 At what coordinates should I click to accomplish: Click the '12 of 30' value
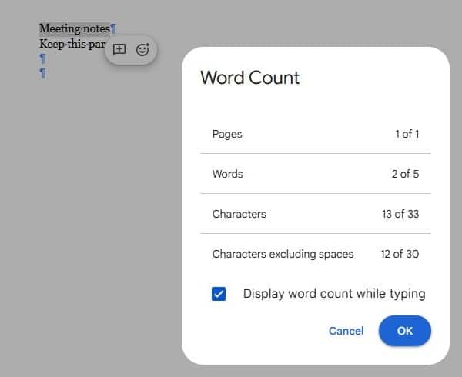(x=400, y=254)
